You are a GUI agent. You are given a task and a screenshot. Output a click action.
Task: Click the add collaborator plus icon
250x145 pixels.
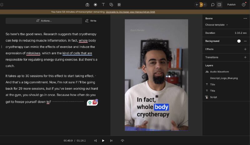(197, 5)
